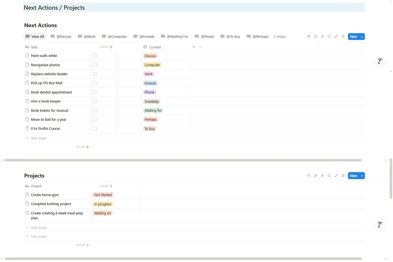Expand the New button dropdown in Next Actions

362,37
